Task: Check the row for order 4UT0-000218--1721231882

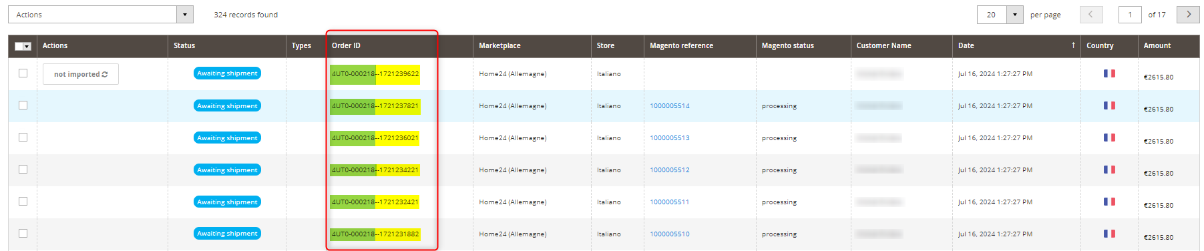Action: (x=23, y=234)
